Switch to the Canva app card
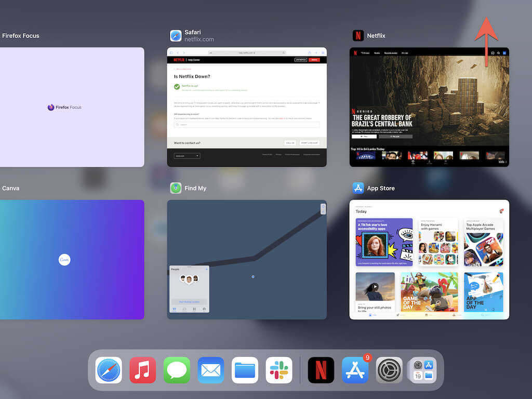 72,260
